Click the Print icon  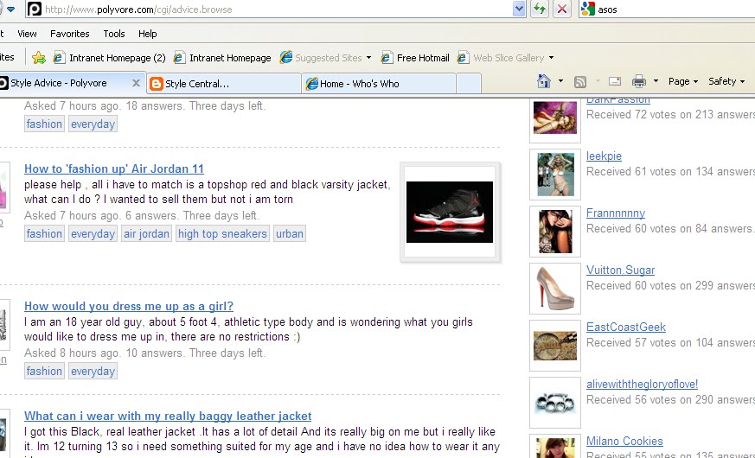(x=638, y=81)
